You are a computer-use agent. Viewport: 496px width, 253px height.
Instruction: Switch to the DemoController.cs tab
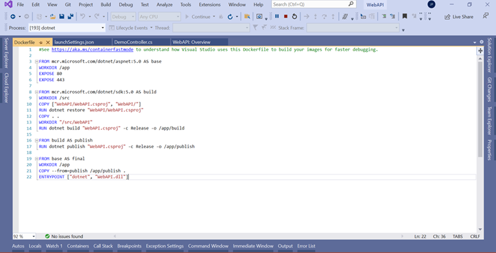point(133,42)
